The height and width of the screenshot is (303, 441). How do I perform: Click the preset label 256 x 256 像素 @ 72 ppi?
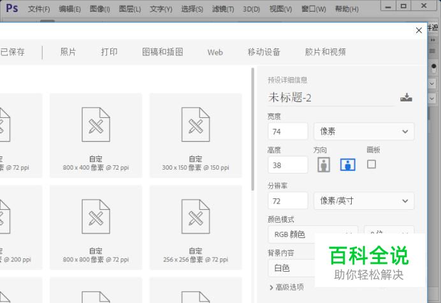click(196, 260)
